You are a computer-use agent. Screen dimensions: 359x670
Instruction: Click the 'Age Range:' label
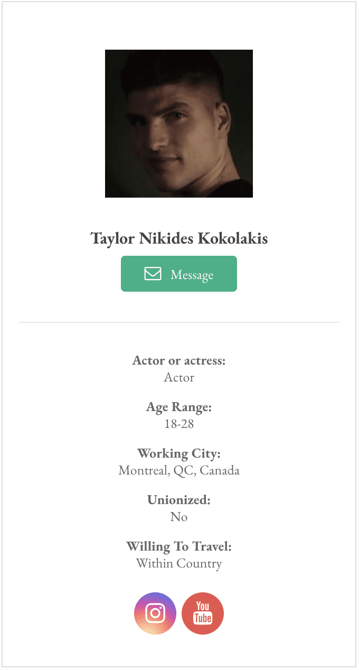pos(179,407)
